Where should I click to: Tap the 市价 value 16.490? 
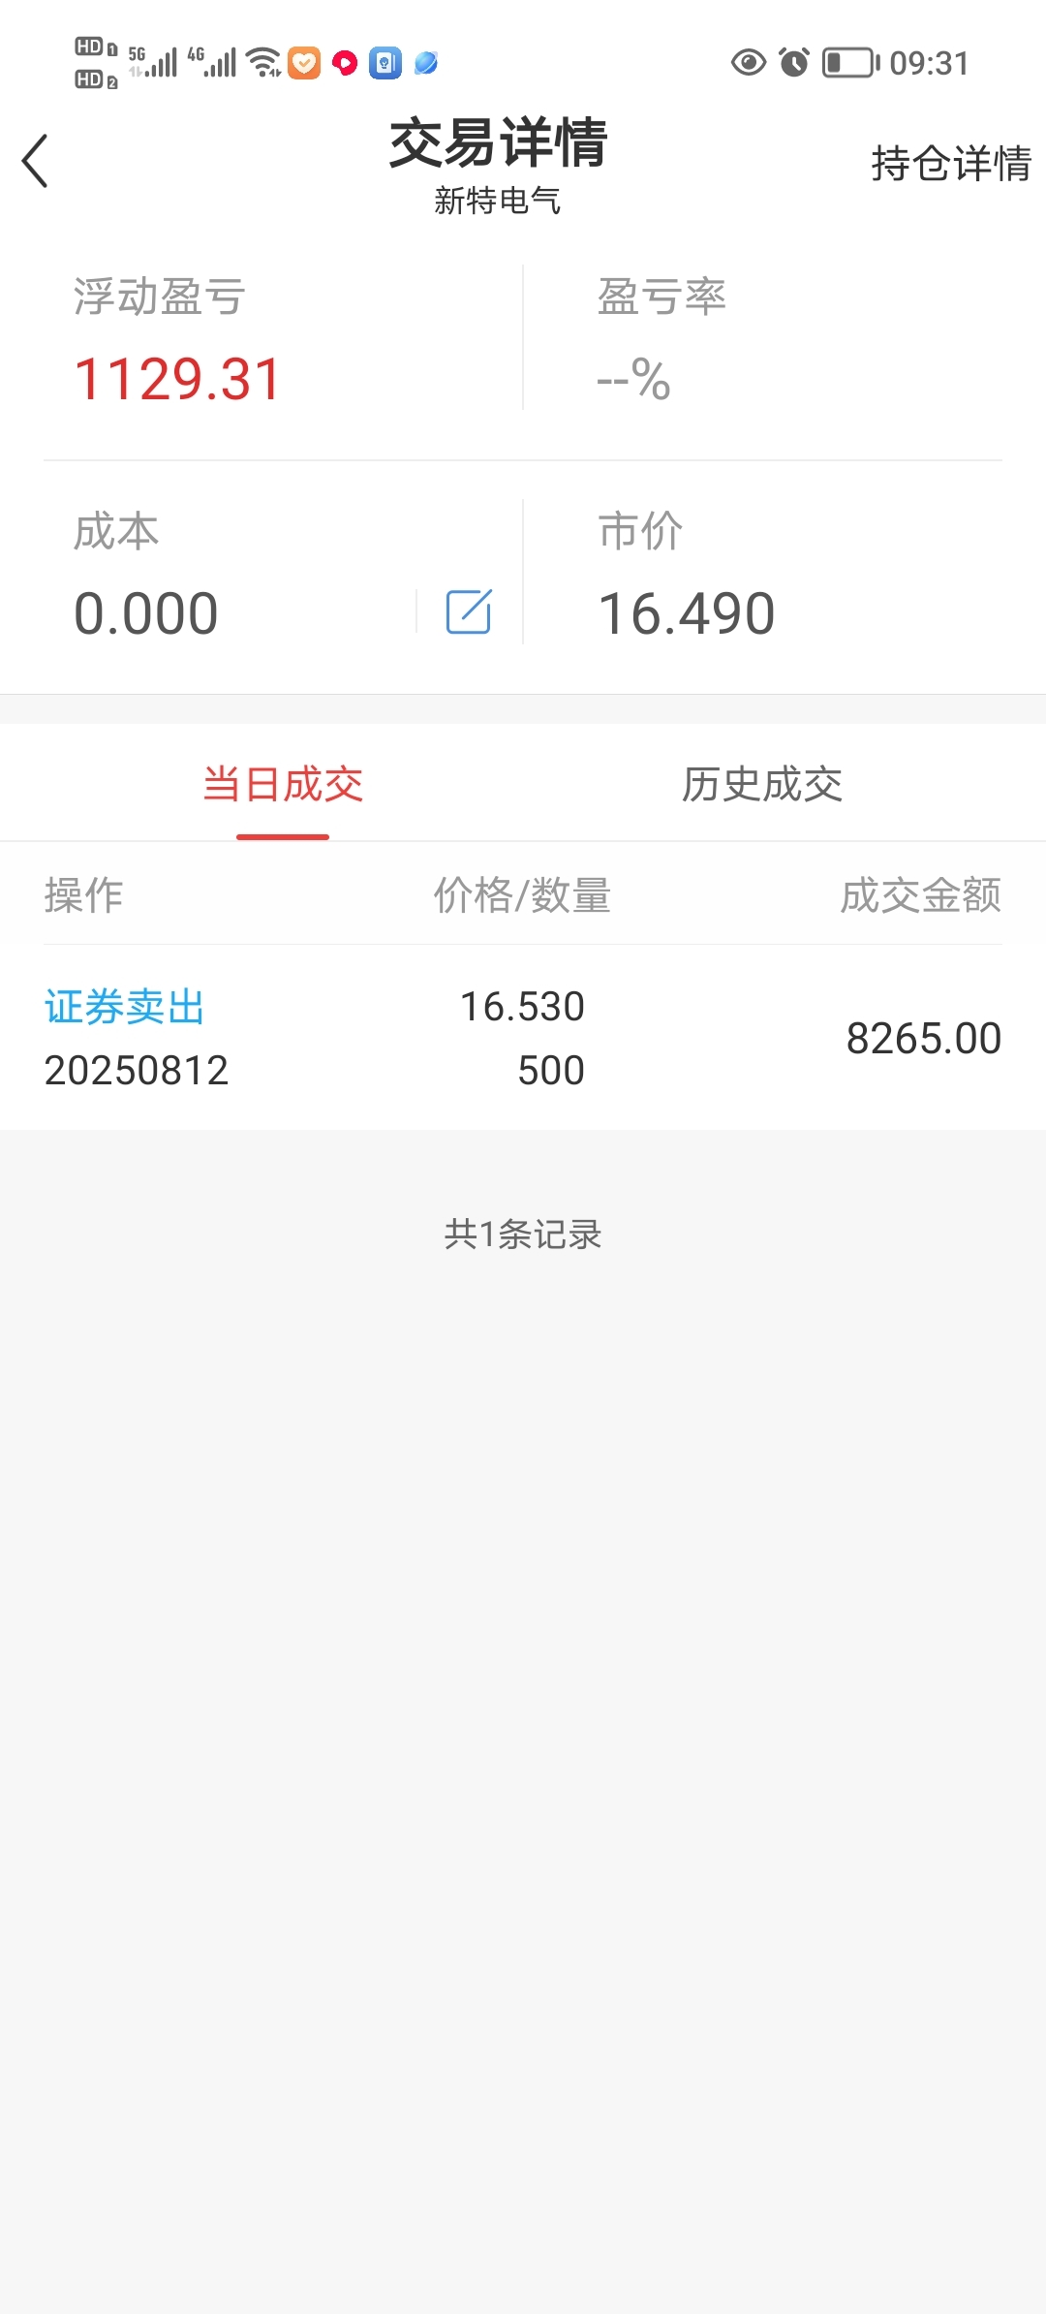pyautogui.click(x=687, y=613)
